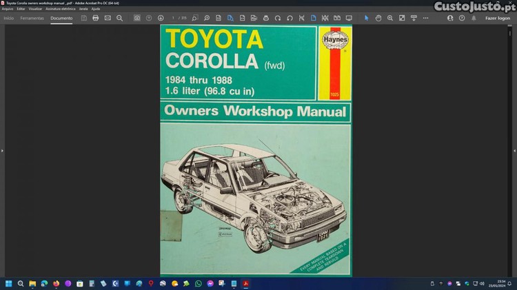Click the email envelope icon
517x290 pixels.
pos(108,18)
